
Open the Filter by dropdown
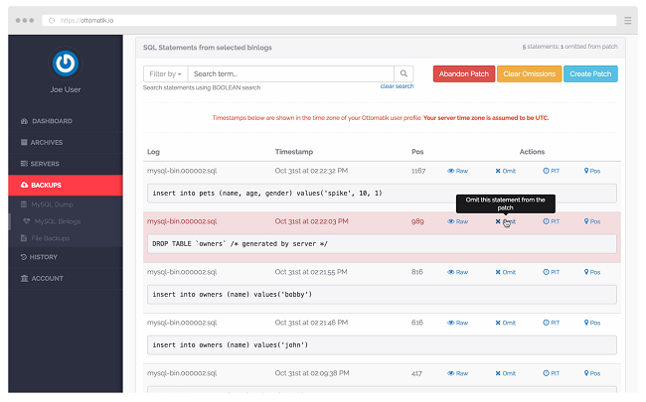(165, 74)
